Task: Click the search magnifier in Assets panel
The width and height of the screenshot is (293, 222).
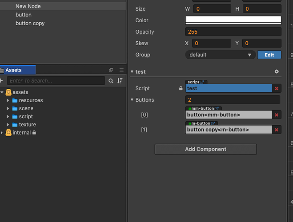Action: pos(111,81)
